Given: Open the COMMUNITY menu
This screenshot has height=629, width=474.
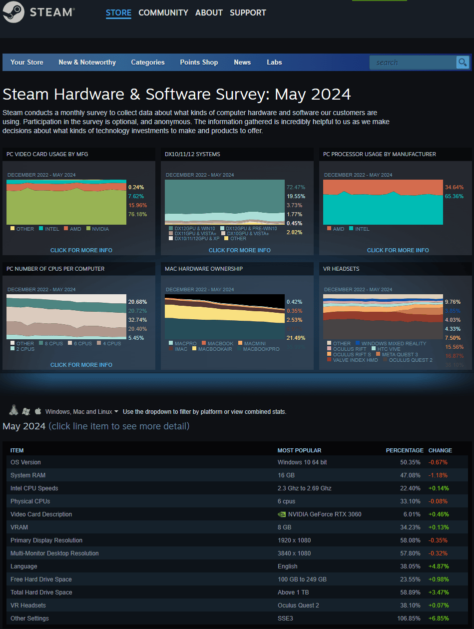Looking at the screenshot, I should coord(163,13).
